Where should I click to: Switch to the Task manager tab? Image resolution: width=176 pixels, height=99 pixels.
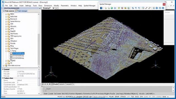coord(21,11)
